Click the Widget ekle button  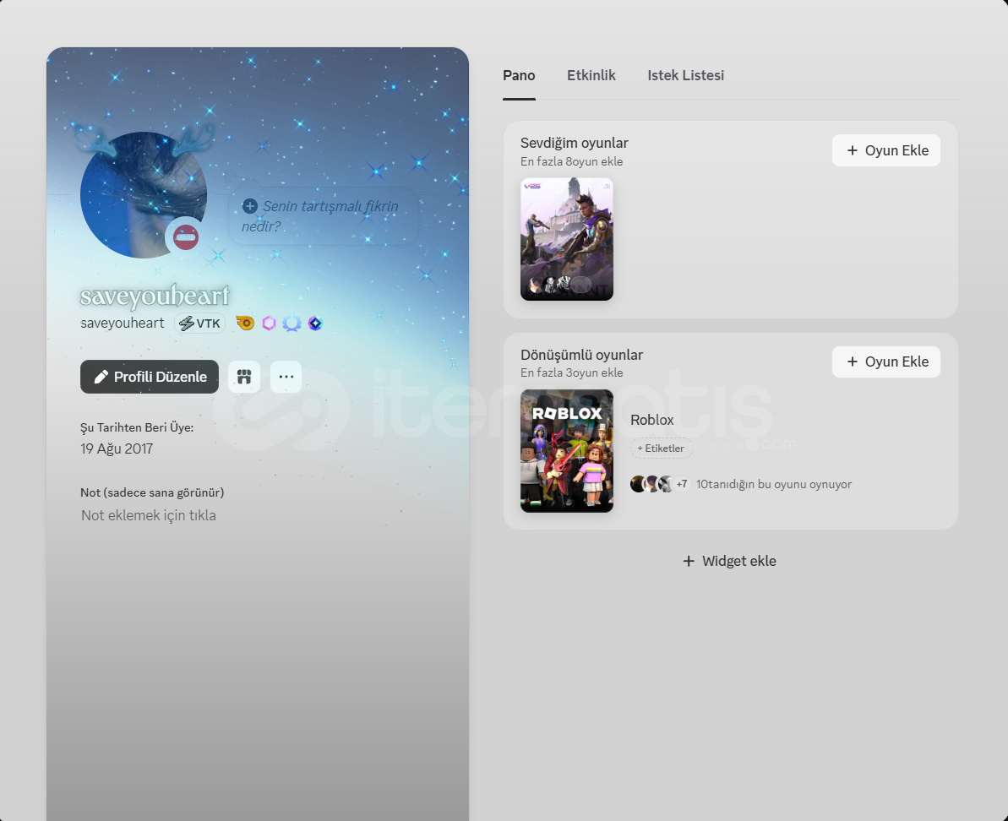point(730,561)
